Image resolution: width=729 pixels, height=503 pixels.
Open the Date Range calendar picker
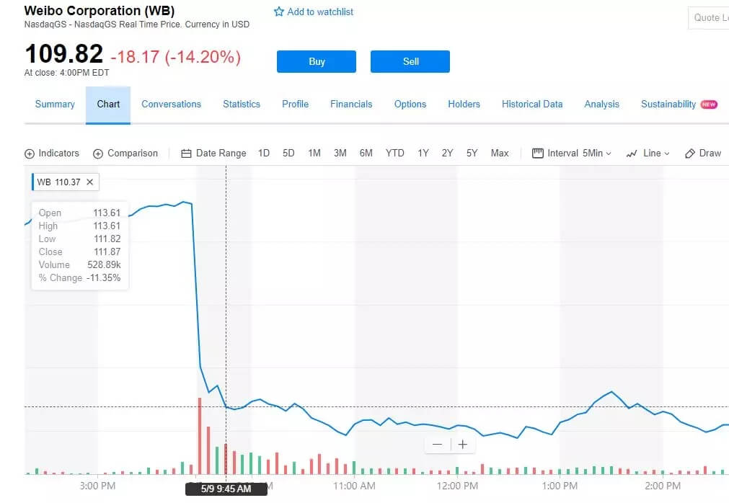click(186, 153)
